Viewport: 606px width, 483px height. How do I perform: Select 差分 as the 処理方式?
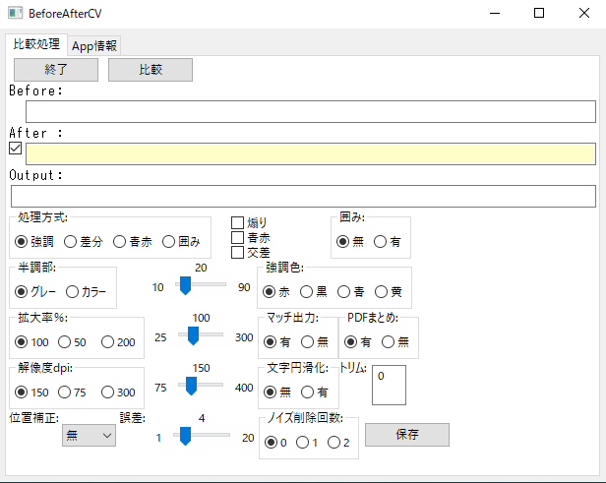tap(71, 242)
